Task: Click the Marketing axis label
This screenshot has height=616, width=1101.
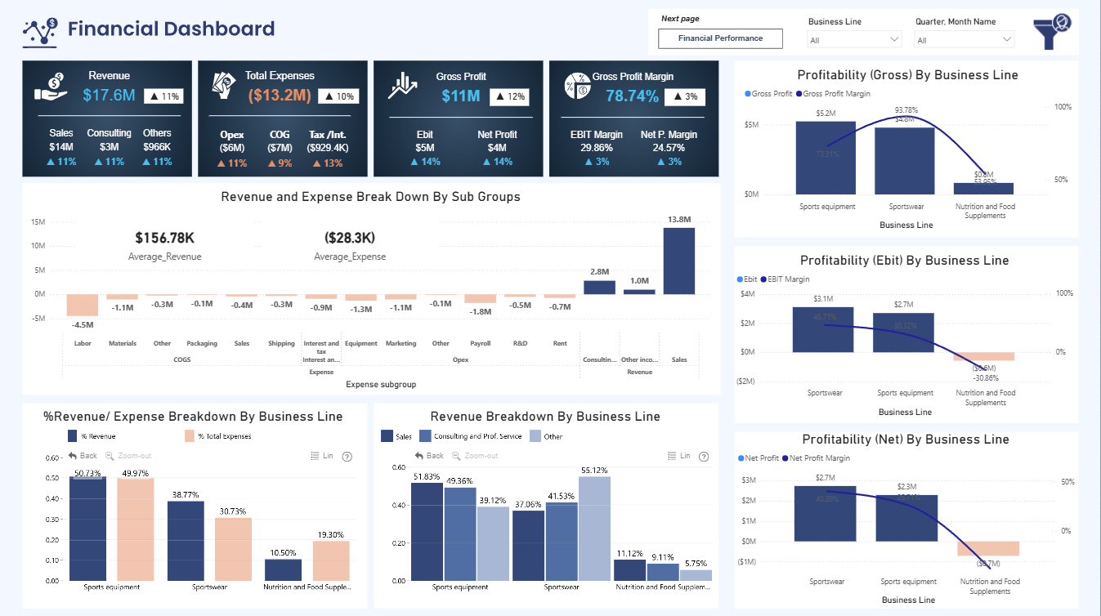Action: [401, 344]
